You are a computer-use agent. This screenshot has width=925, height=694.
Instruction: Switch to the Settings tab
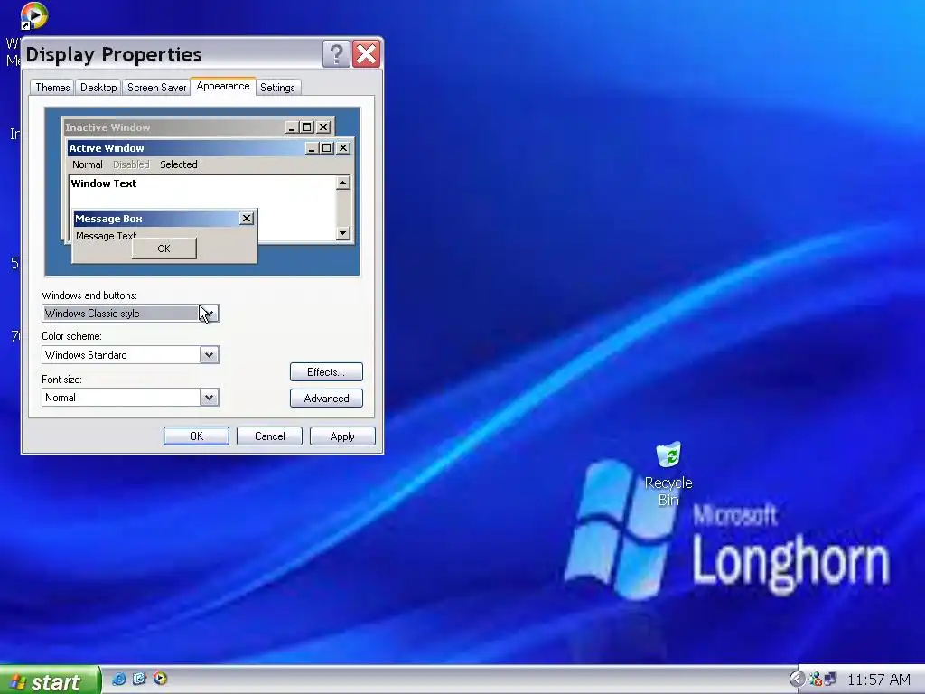(x=277, y=88)
